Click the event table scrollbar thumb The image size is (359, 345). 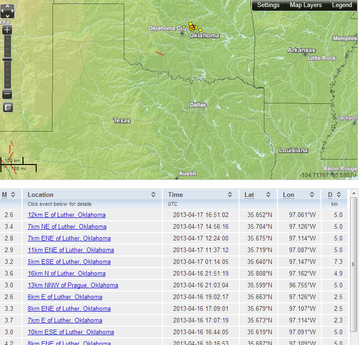tap(354, 264)
